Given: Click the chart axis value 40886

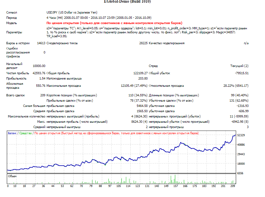Looking at the screenshot, I should pyautogui.click(x=241, y=145).
